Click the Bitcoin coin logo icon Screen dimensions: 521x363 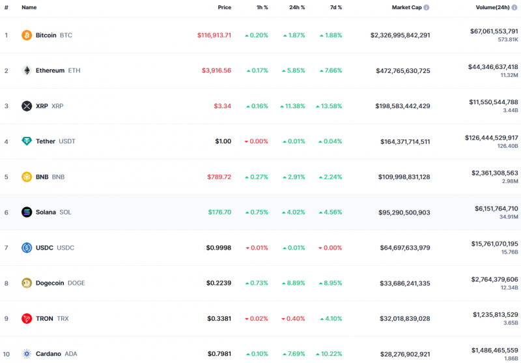(27, 35)
